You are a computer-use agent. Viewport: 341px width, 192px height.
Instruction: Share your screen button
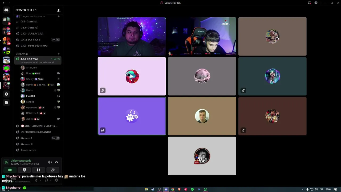24,170
